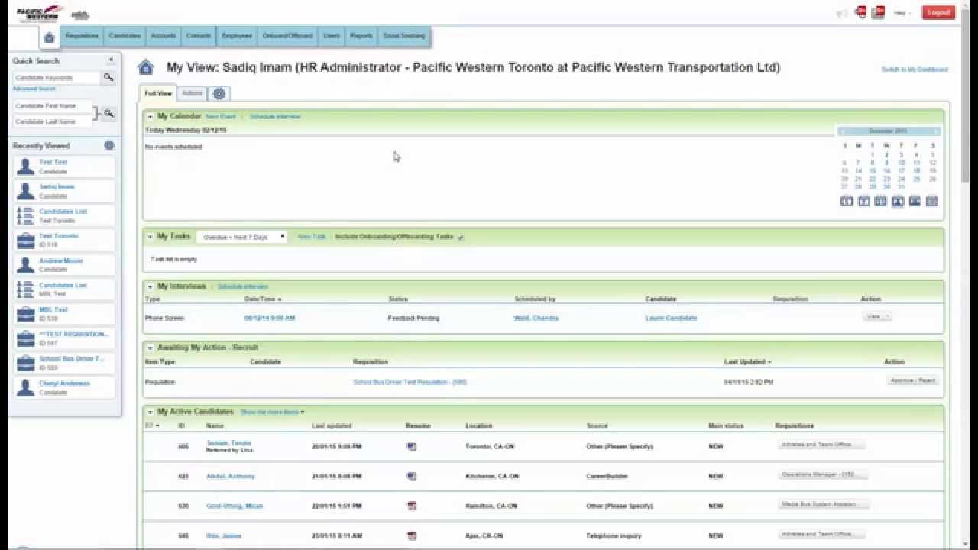Click the briefcase icon for Test Toronto
Screen dimensions: 978x550
click(x=26, y=241)
